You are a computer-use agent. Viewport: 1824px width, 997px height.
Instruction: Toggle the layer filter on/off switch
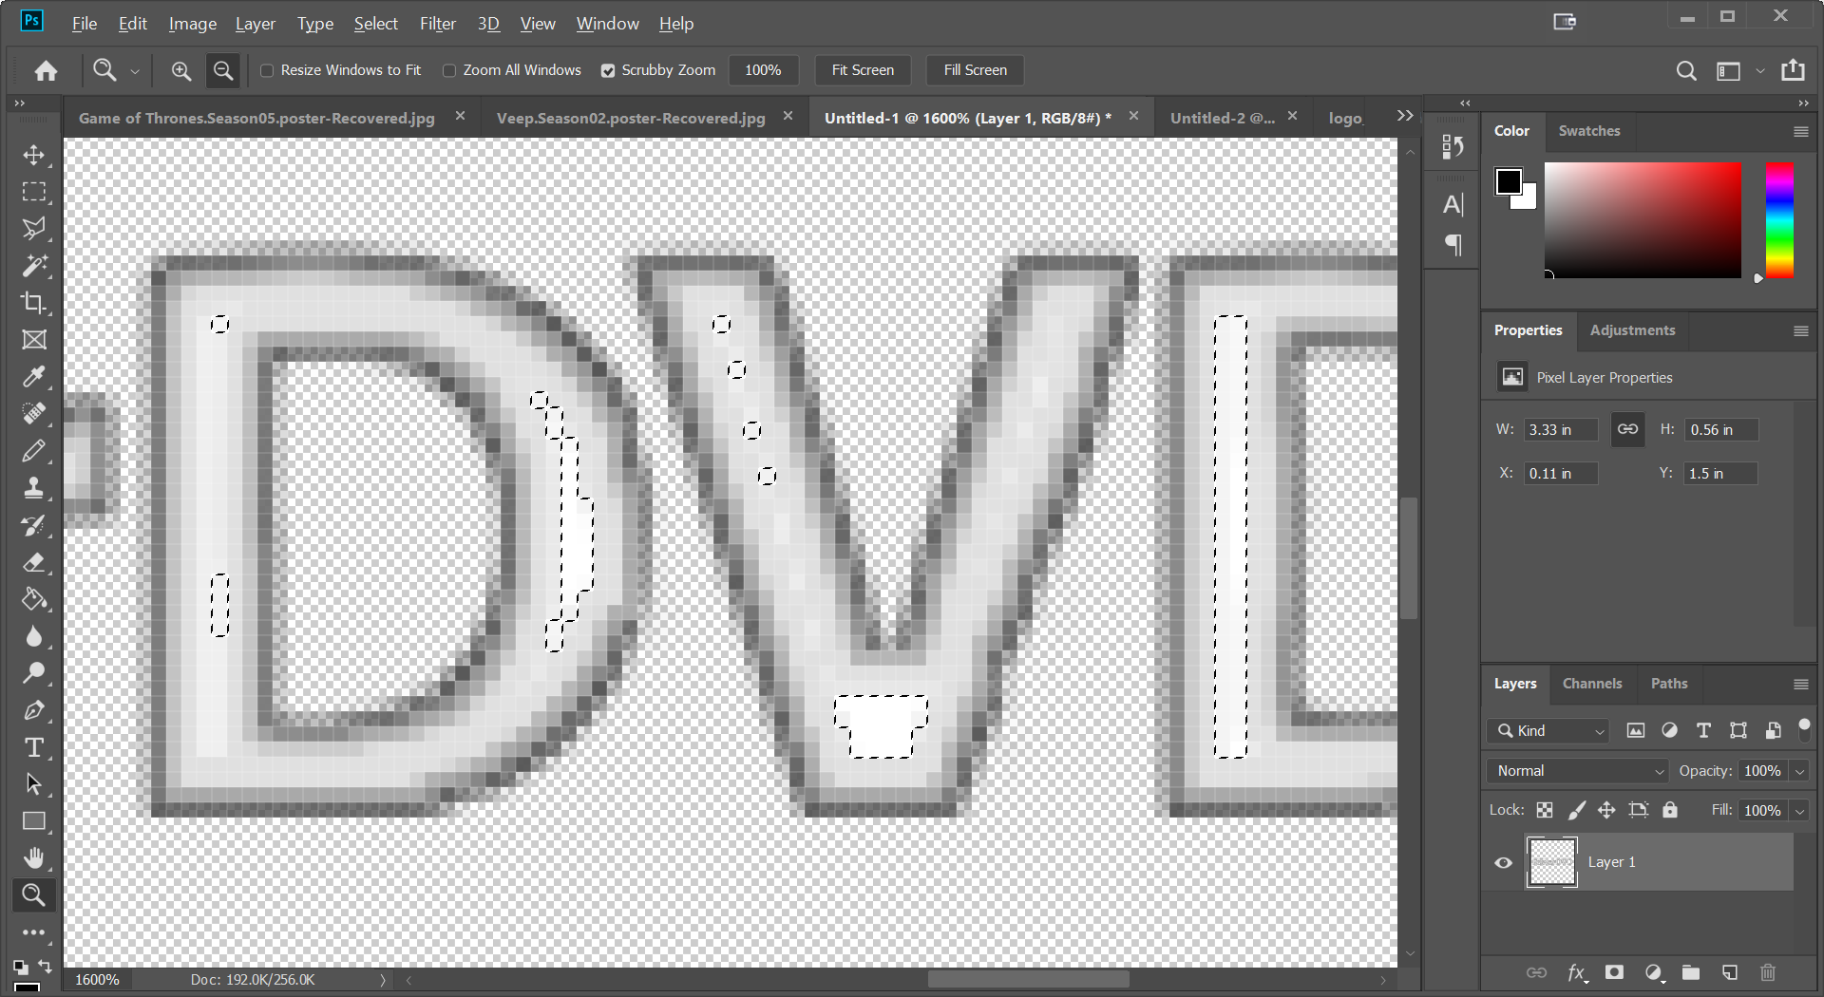click(1804, 729)
